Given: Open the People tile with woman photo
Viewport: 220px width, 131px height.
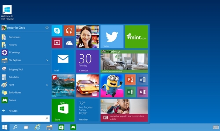Looking at the screenshot, I should click(x=88, y=37).
